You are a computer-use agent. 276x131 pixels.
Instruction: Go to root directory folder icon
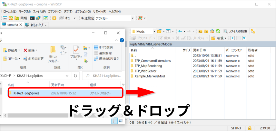pos(206,31)
